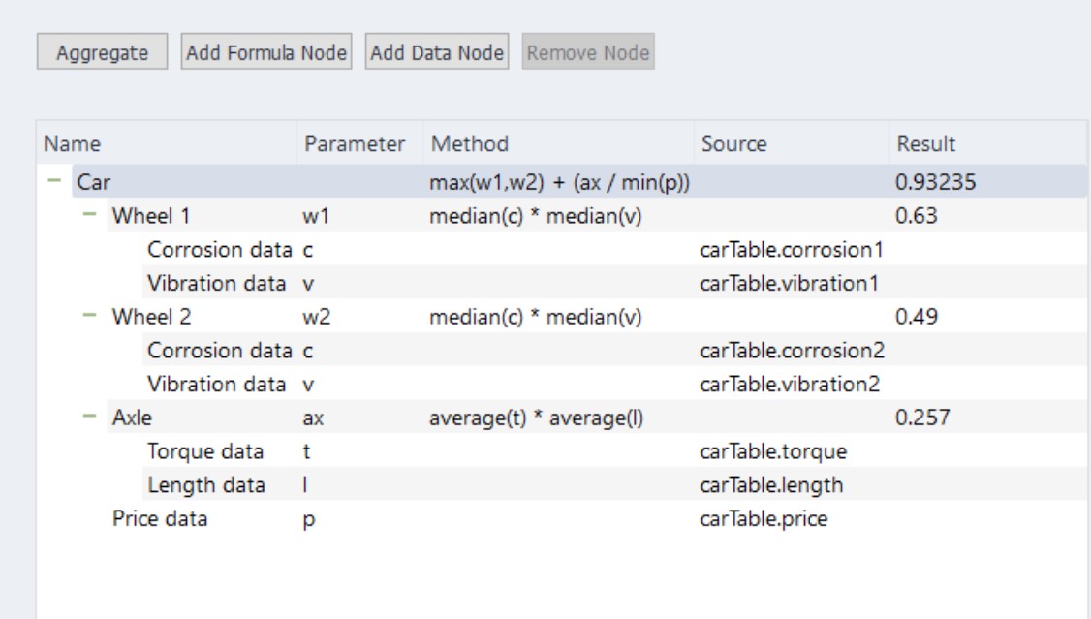Click the carTable.price source cell
The image size is (1091, 619).
click(x=764, y=519)
